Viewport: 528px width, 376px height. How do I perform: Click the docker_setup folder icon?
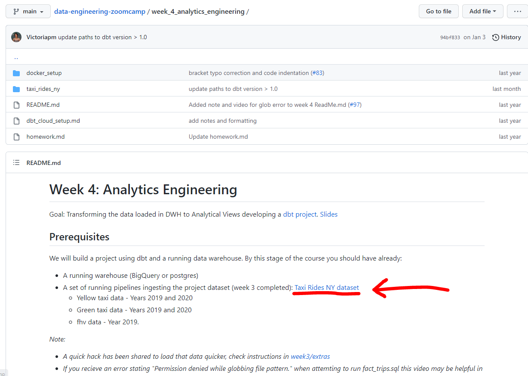tap(16, 73)
